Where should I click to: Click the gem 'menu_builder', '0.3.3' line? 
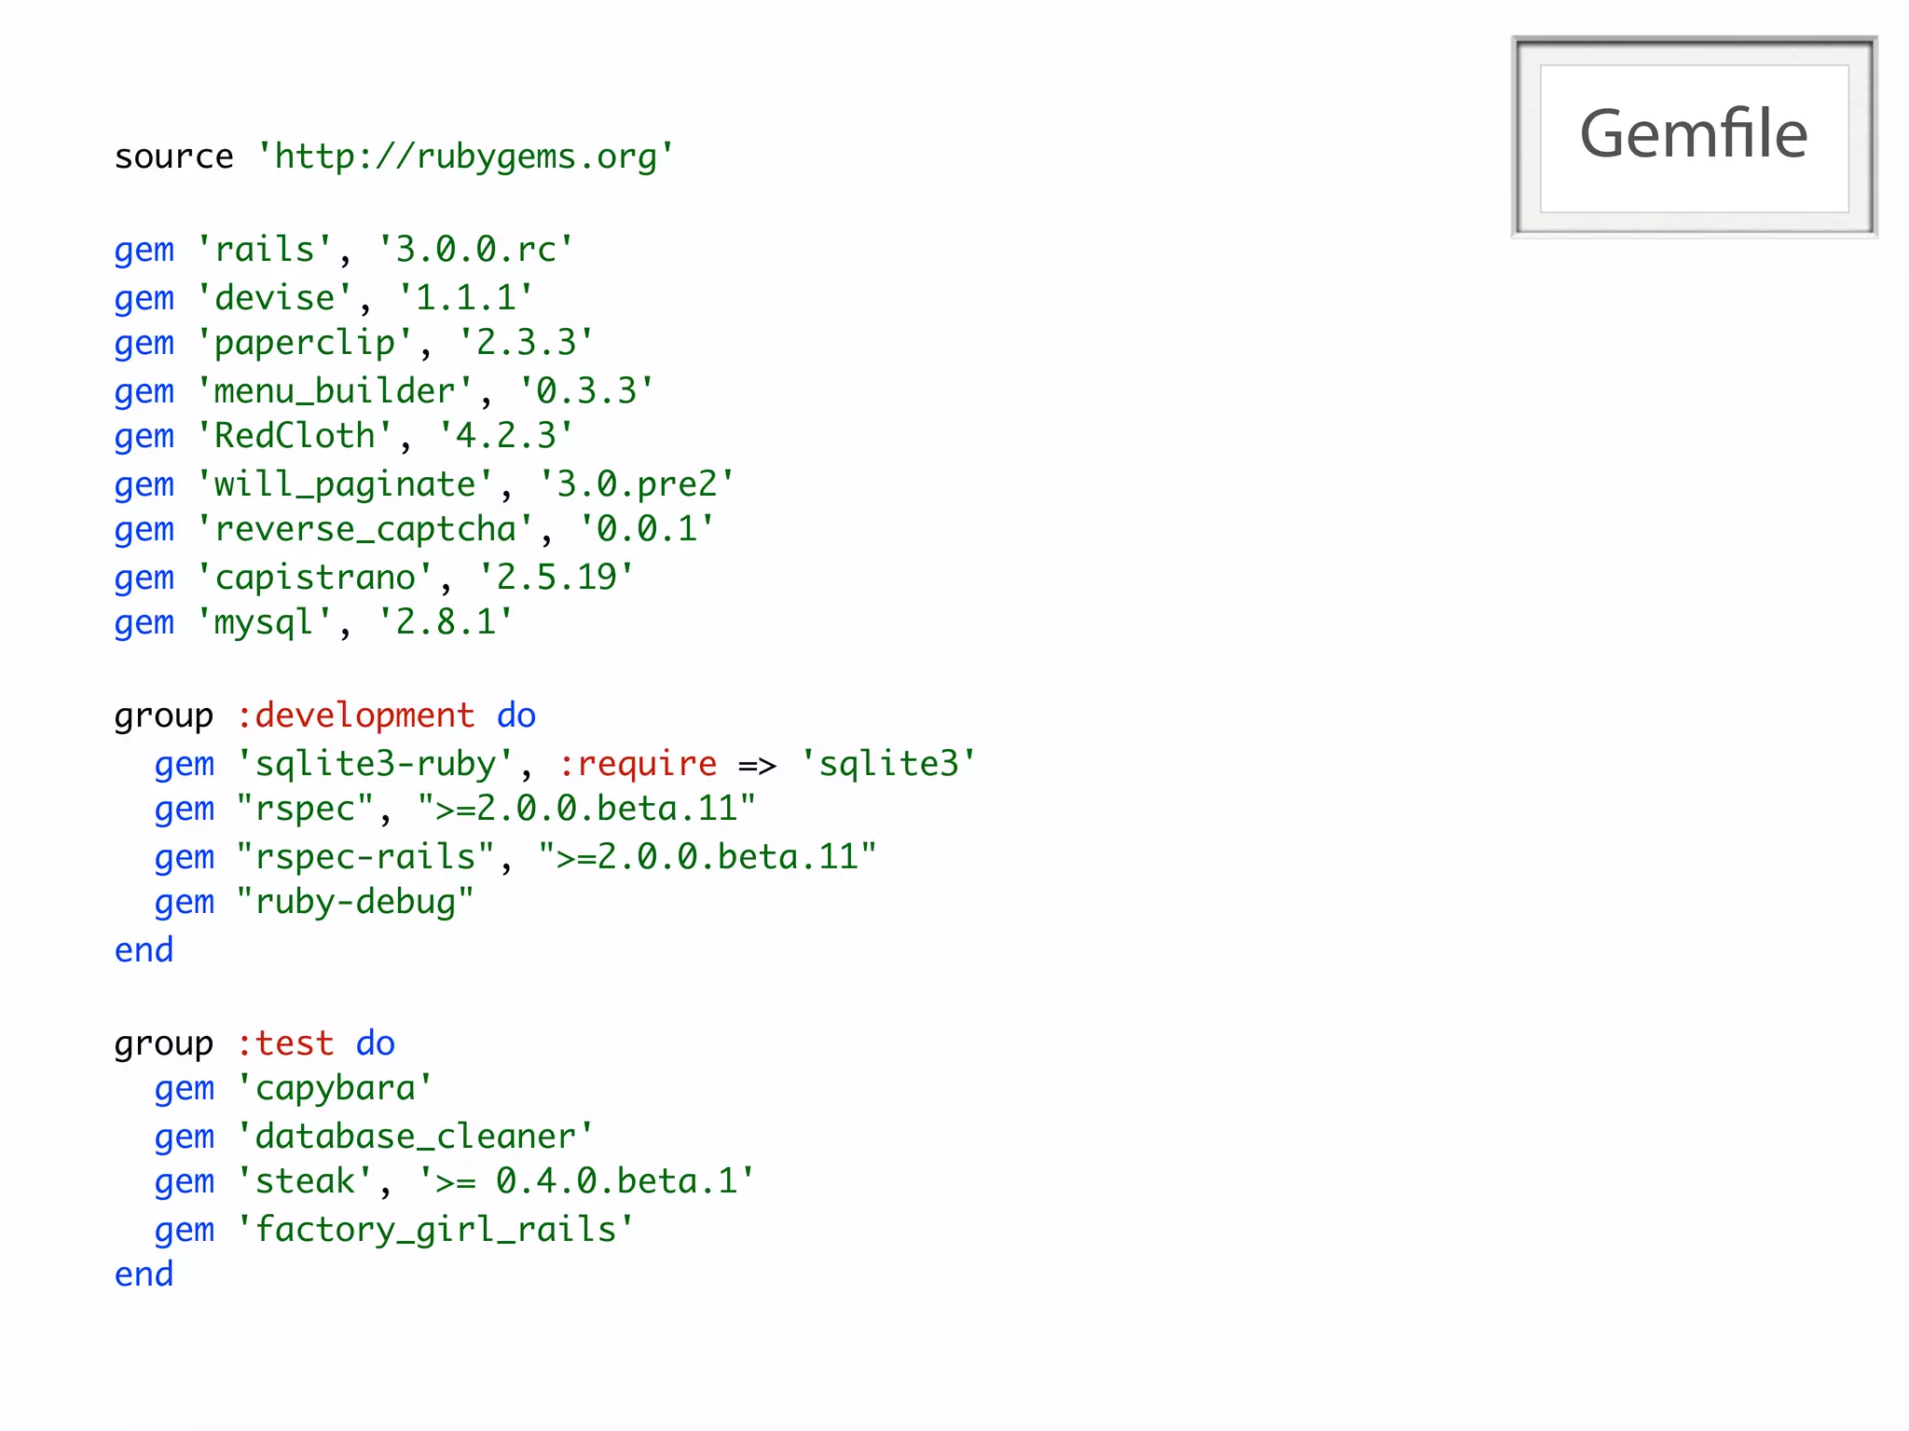[x=384, y=391]
